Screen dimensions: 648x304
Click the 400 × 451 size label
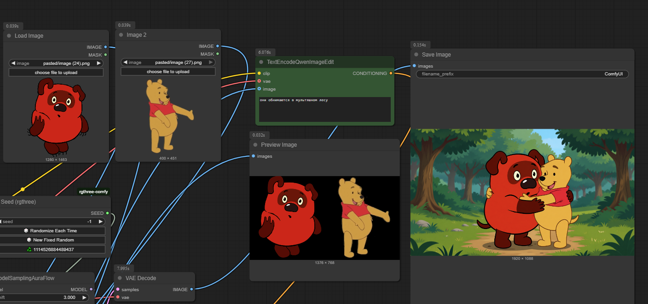[168, 158]
